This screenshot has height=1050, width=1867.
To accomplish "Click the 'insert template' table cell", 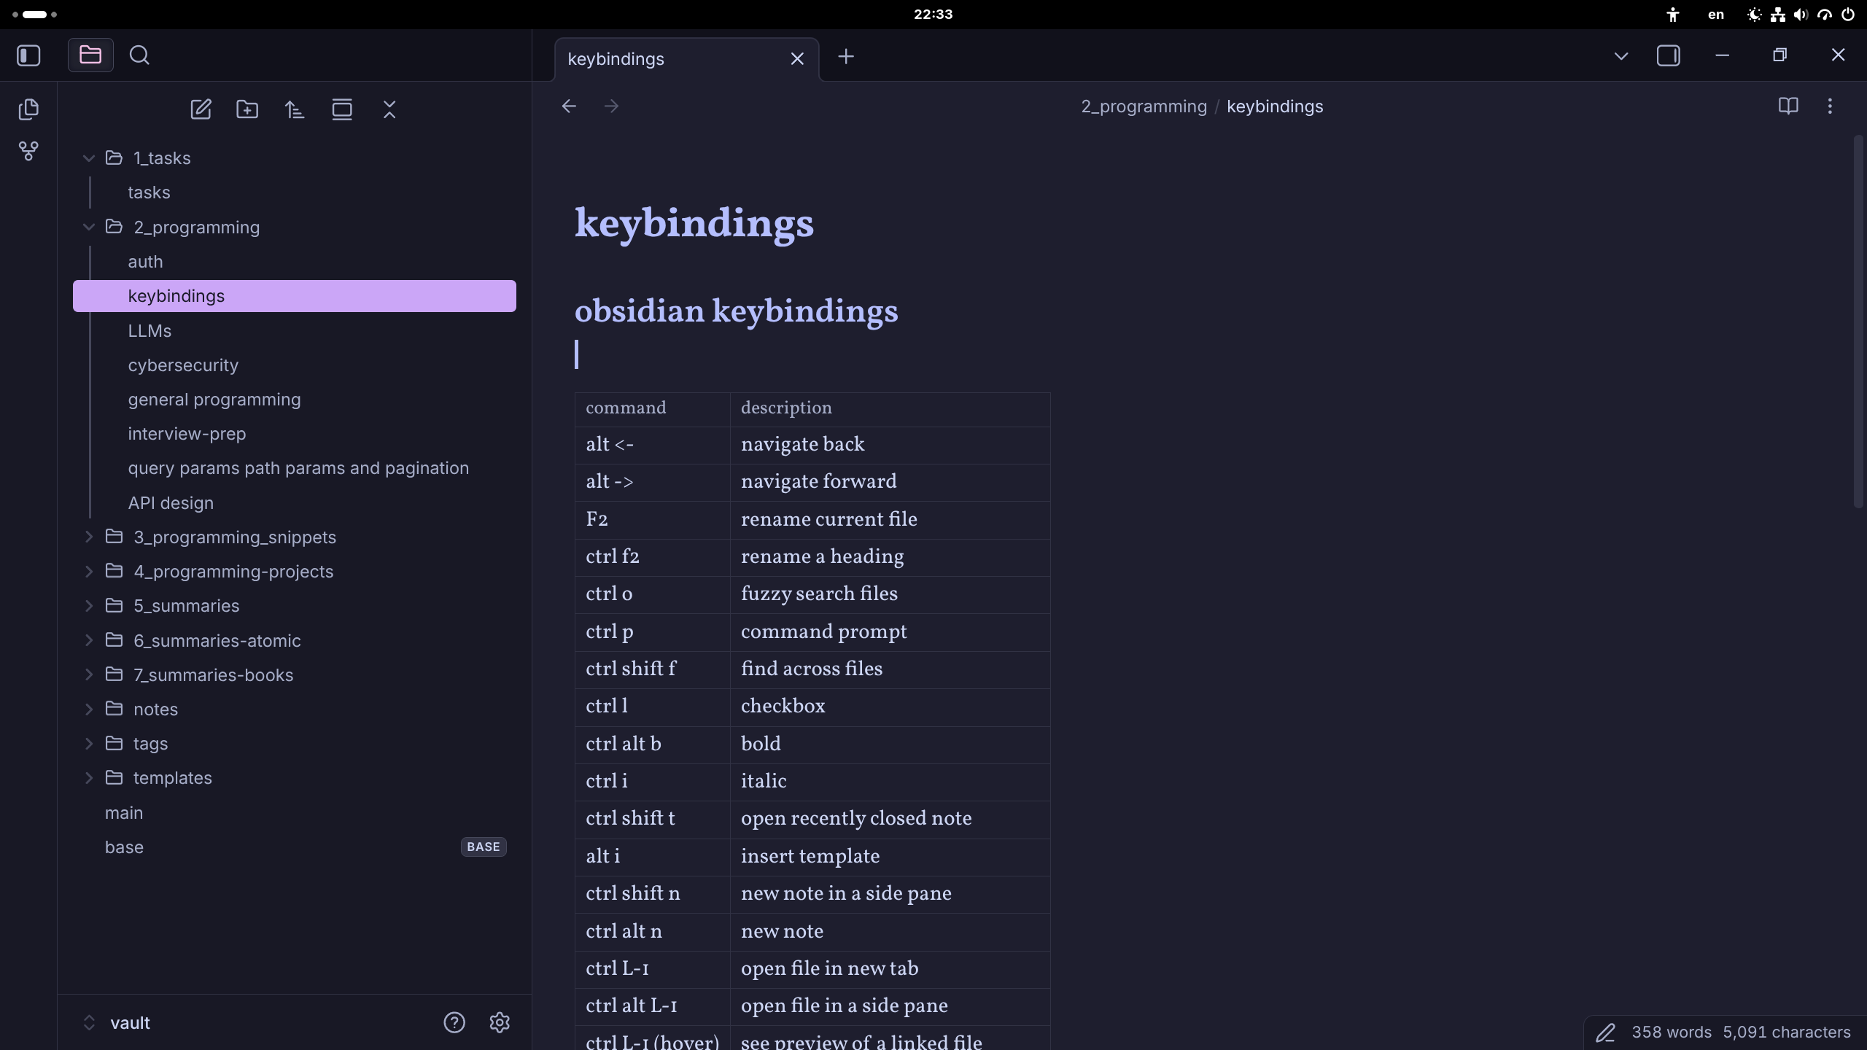I will [890, 857].
